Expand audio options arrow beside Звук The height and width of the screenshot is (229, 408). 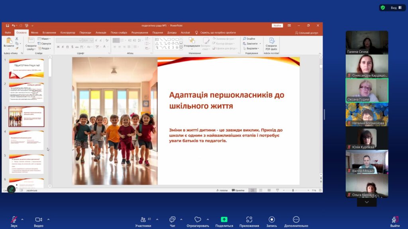[x=22, y=219]
